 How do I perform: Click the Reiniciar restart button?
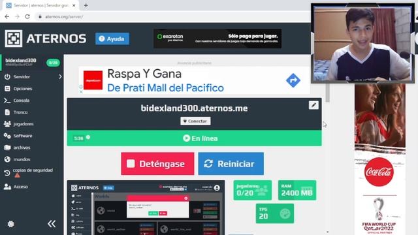(231, 164)
